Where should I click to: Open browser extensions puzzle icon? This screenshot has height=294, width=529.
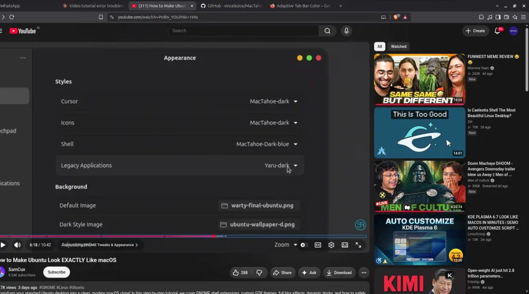481,17
